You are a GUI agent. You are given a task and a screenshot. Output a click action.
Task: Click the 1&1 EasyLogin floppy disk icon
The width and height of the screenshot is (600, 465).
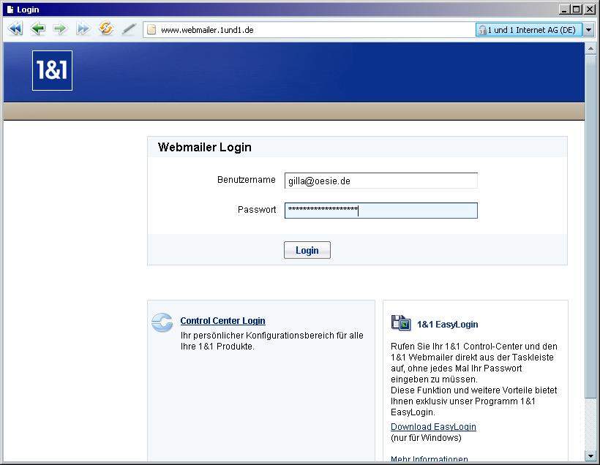click(x=401, y=323)
